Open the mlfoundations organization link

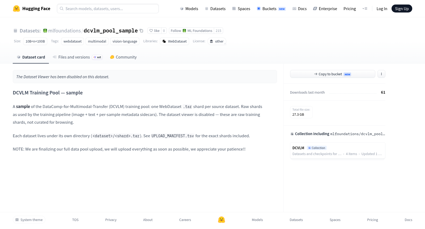tap(64, 31)
